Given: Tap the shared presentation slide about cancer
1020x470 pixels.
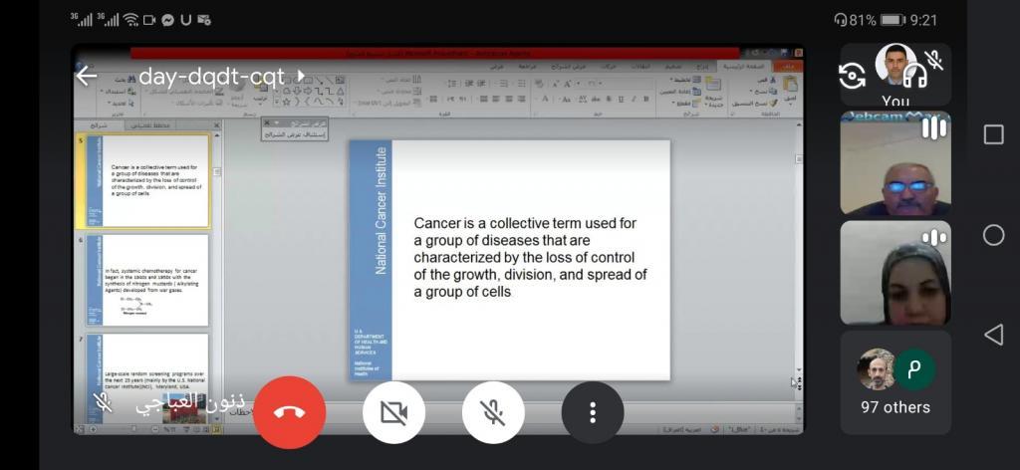Looking at the screenshot, I should click(x=509, y=259).
